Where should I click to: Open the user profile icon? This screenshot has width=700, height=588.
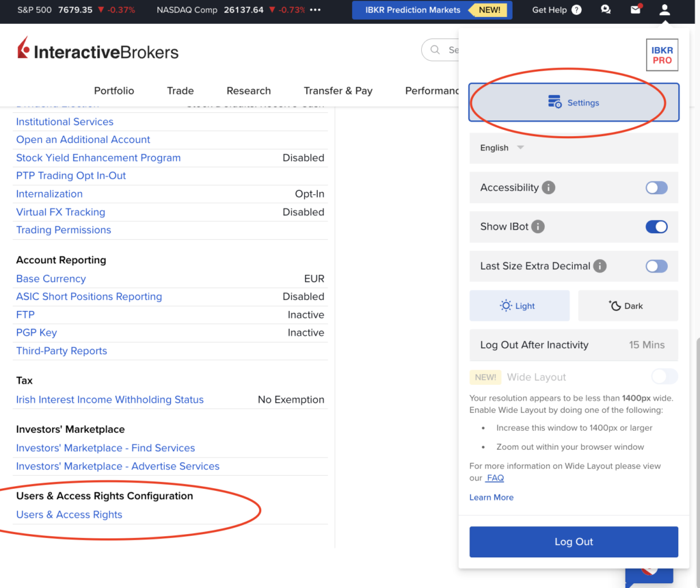coord(664,10)
